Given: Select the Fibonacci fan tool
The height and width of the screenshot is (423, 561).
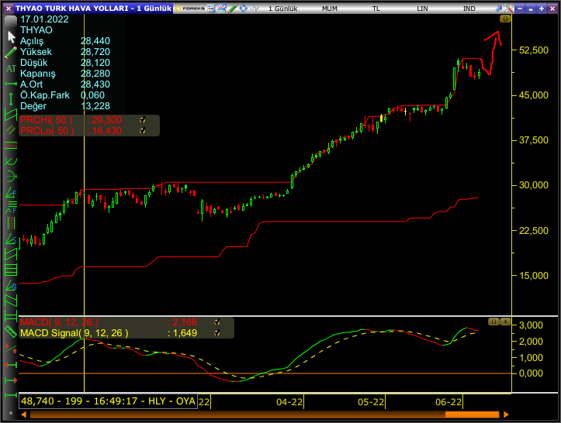Looking at the screenshot, I should (11, 192).
